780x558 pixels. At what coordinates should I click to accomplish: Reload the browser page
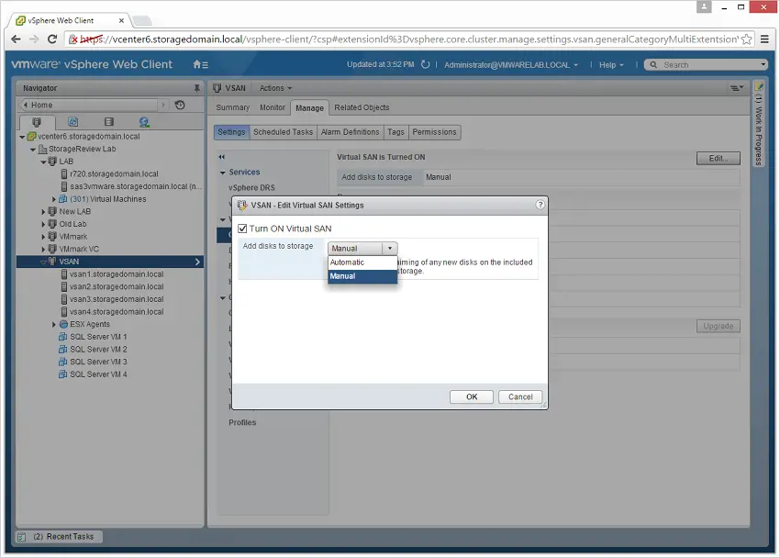point(52,39)
